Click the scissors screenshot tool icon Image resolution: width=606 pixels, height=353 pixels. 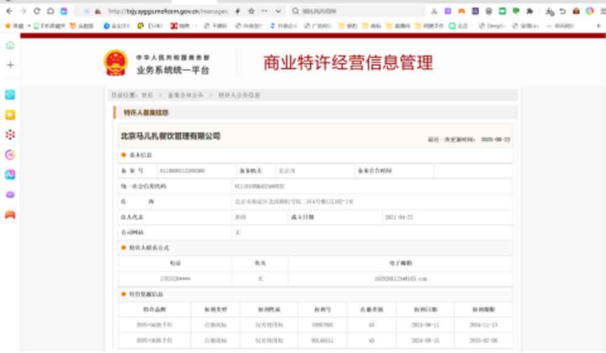[434, 11]
